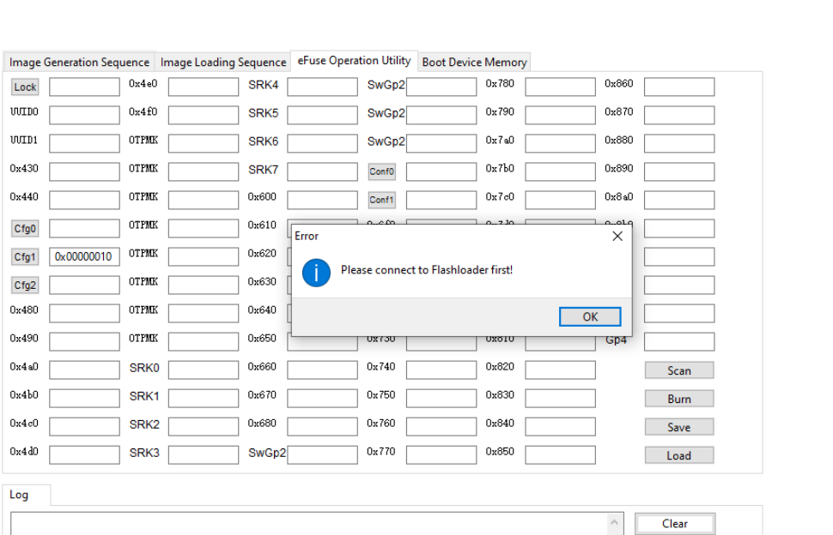Click the 0x750 input field
This screenshot has width=833, height=535.
click(441, 398)
